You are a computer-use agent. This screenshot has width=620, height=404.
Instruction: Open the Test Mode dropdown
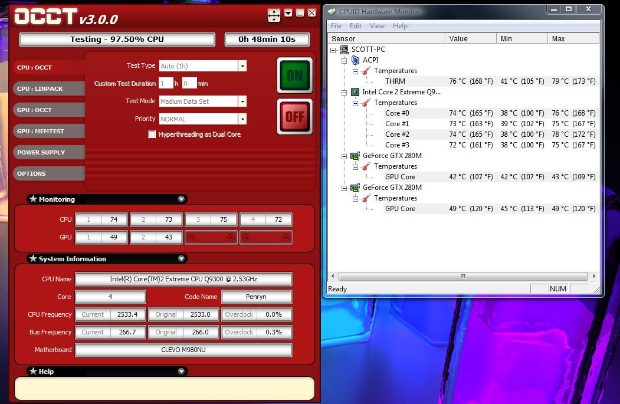(242, 101)
